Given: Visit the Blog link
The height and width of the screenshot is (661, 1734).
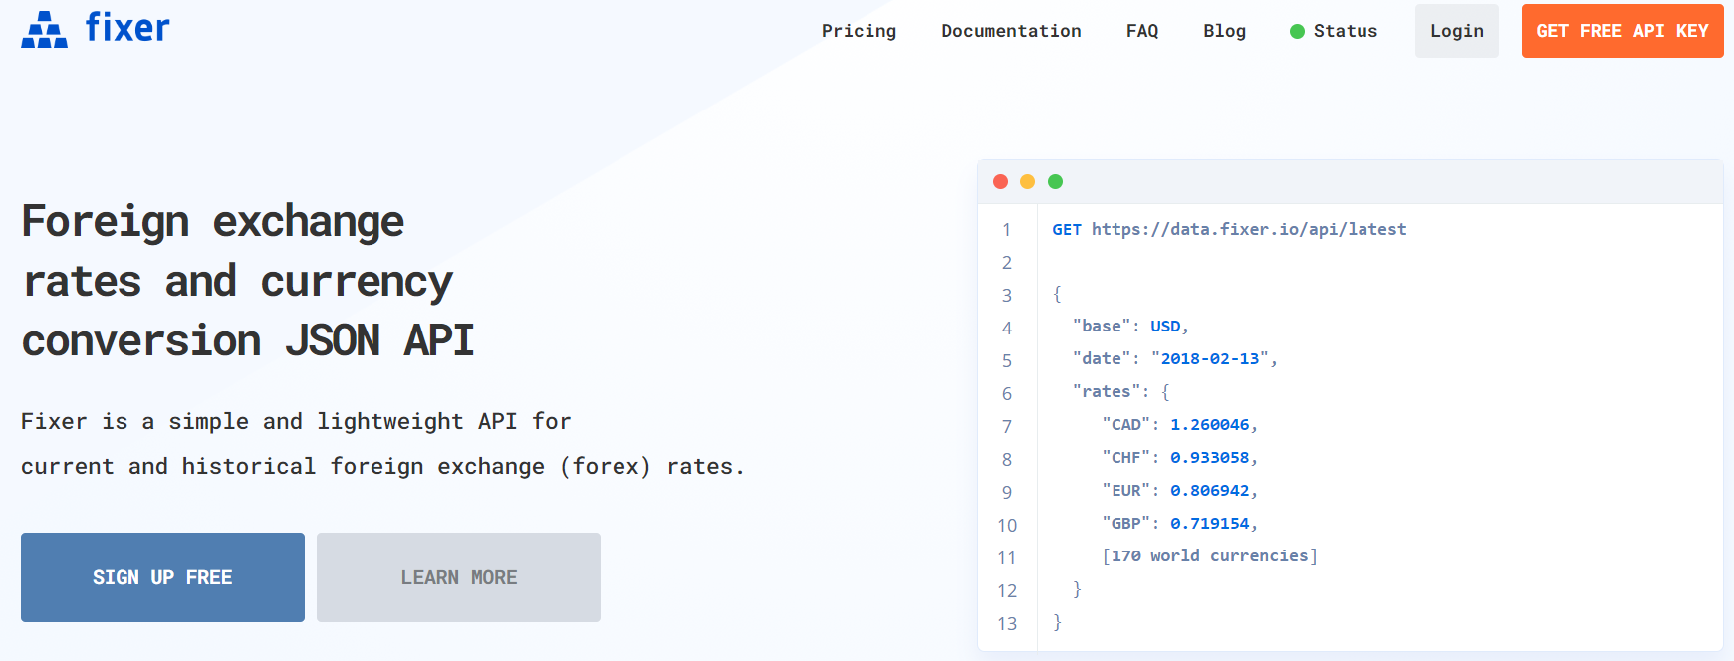Looking at the screenshot, I should coord(1224,31).
